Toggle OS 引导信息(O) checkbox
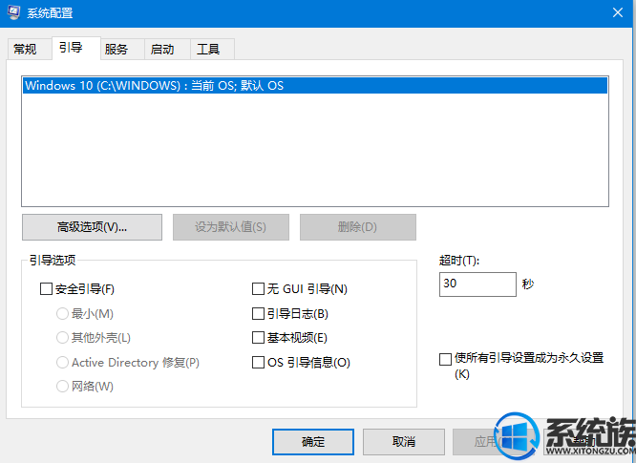The width and height of the screenshot is (636, 463). (x=258, y=363)
